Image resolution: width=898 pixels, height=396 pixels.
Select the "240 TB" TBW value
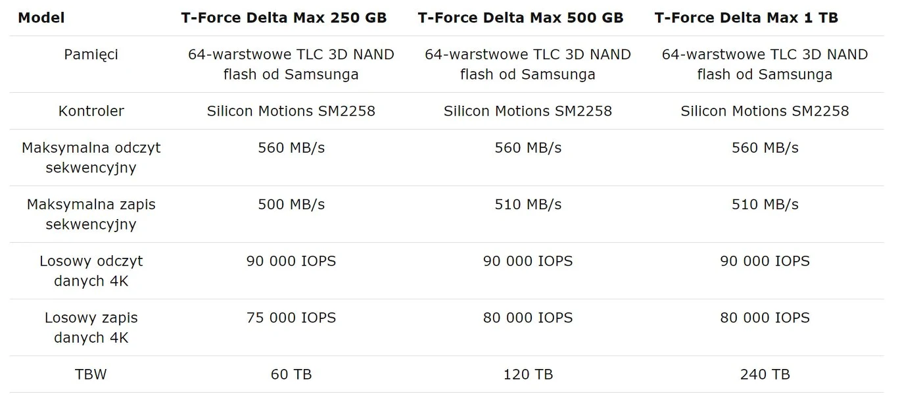[765, 374]
